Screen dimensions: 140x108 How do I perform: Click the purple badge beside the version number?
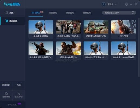pyautogui.click(x=19, y=104)
